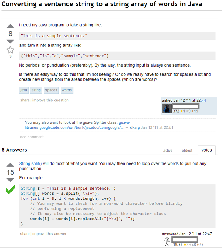Upvote the question
Screen dimensions: 222x249
[x=10, y=26]
